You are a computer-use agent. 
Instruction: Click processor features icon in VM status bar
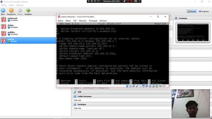[x=150, y=86]
